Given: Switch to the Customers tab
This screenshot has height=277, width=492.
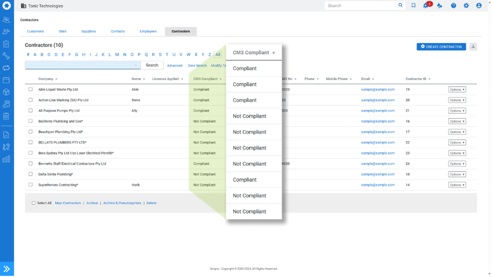Looking at the screenshot, I should (35, 31).
